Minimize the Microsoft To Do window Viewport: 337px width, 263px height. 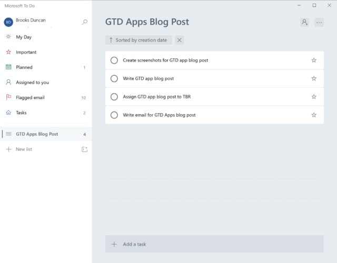point(299,5)
